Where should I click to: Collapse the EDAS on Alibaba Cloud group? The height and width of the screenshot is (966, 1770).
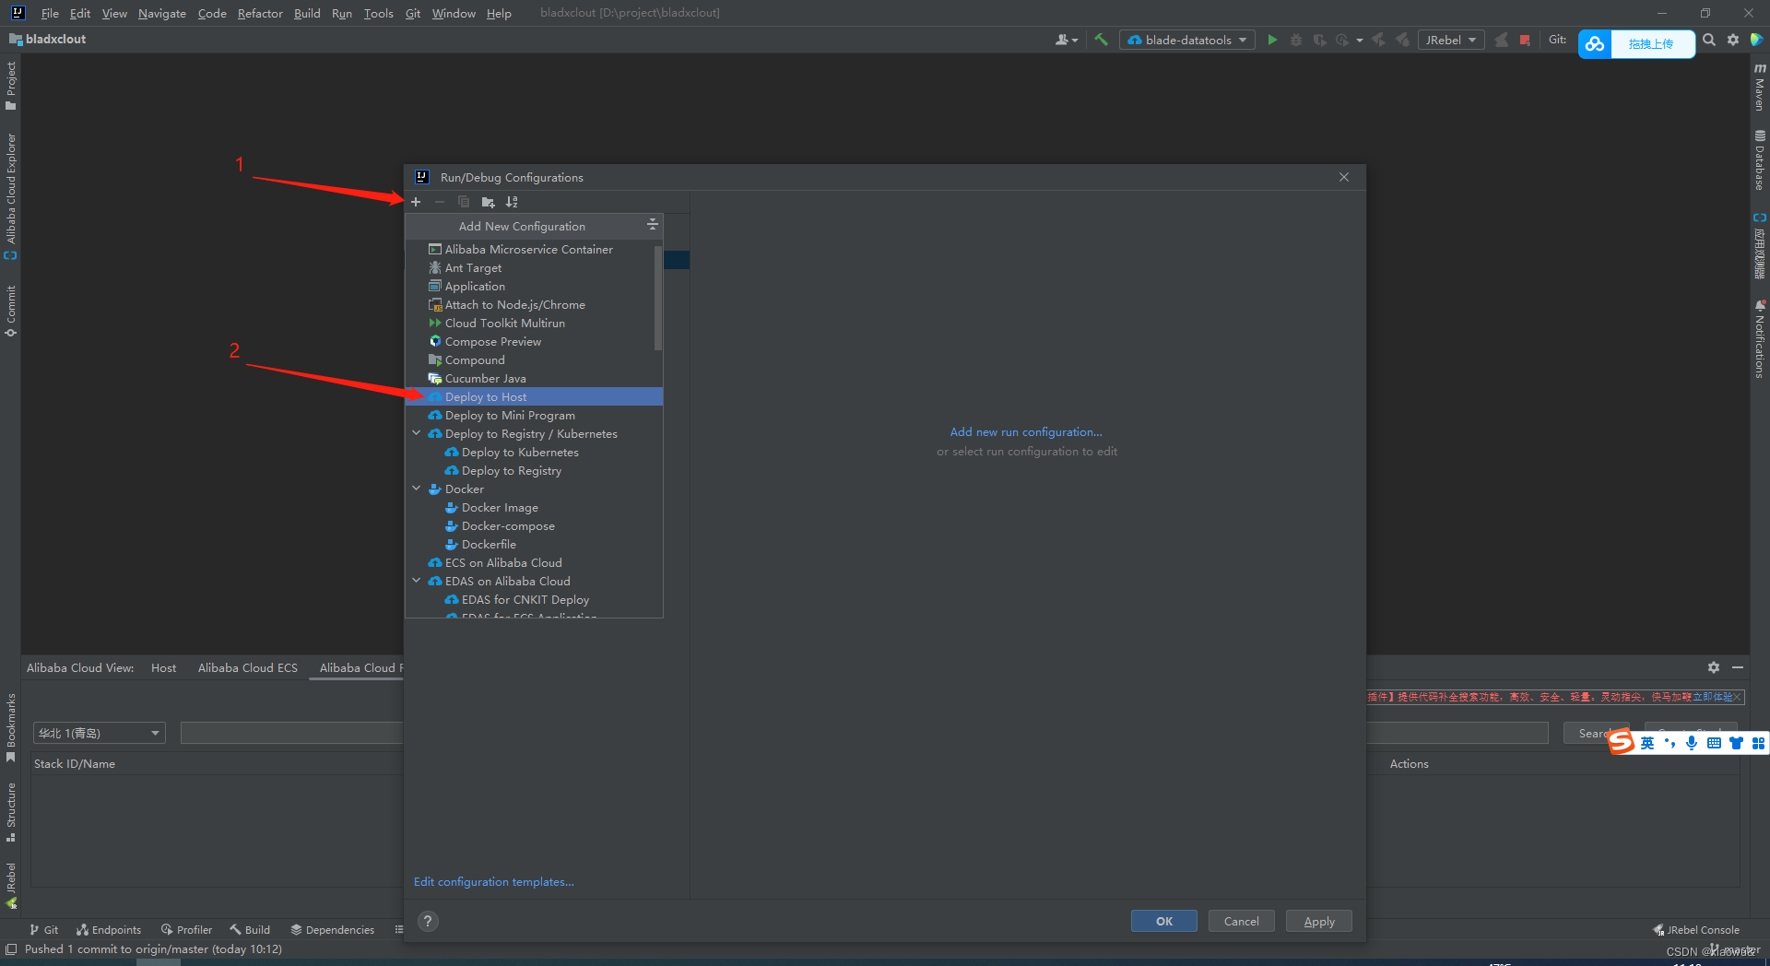point(416,581)
